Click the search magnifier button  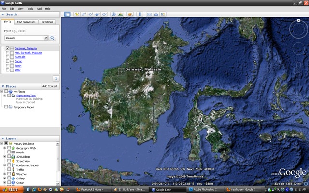52,38
